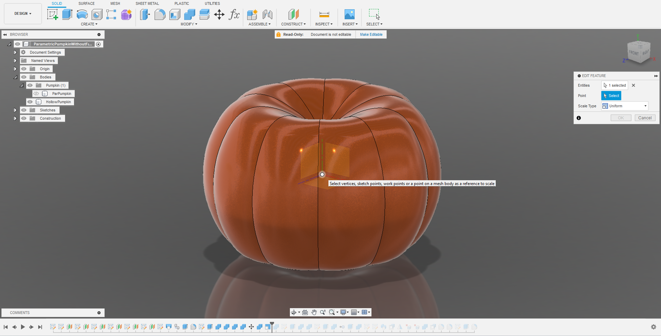Expand the Comments panel

pyautogui.click(x=99, y=313)
